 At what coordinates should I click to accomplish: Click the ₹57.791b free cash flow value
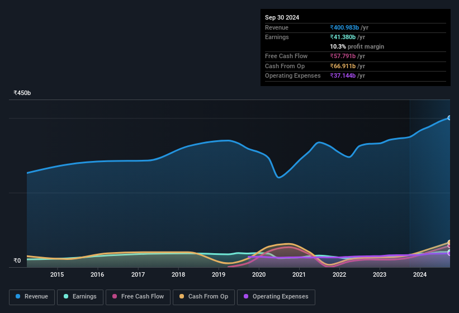pyautogui.click(x=343, y=56)
